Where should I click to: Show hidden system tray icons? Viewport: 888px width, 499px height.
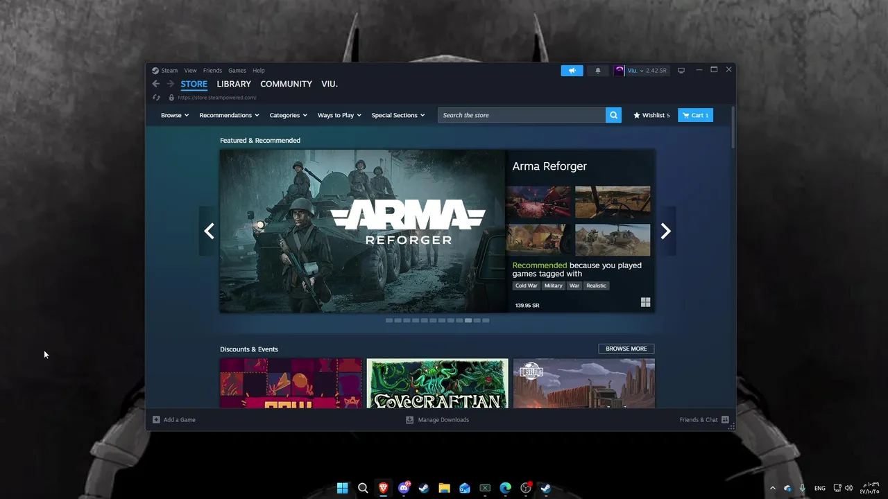(773, 488)
